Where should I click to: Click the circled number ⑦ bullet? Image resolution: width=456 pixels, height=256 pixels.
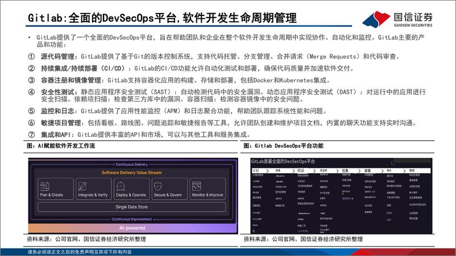coord(31,135)
